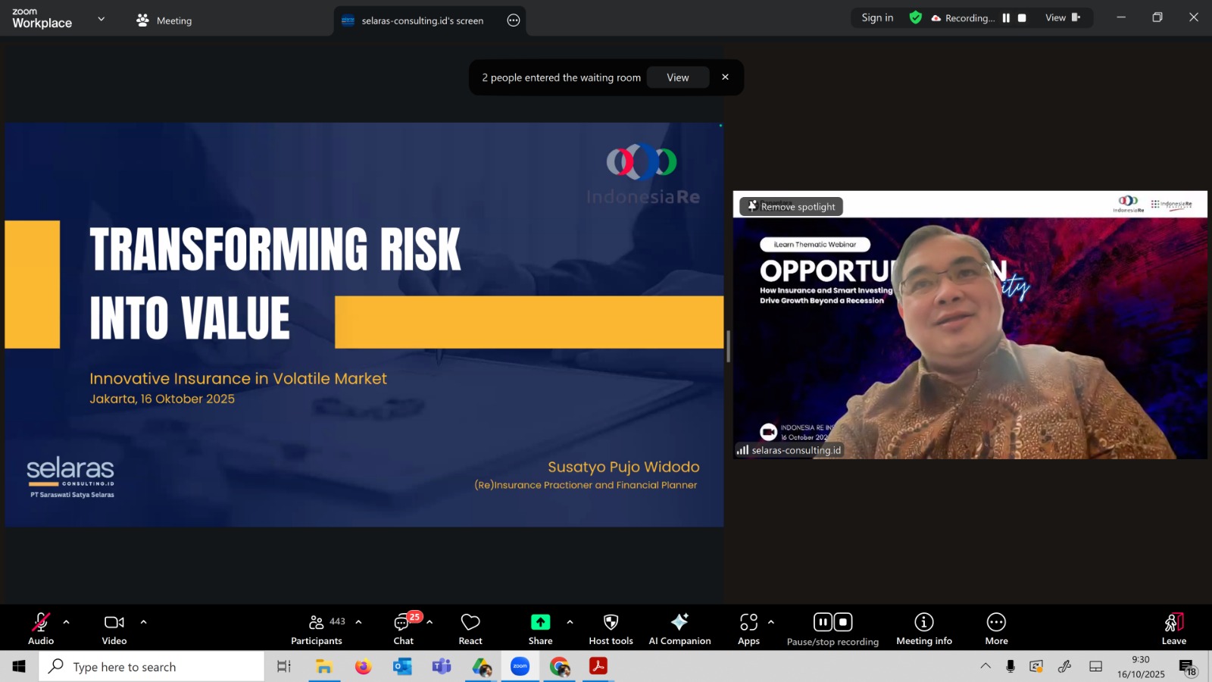This screenshot has width=1212, height=682.
Task: Toggle the Video camera on
Action: (x=114, y=629)
